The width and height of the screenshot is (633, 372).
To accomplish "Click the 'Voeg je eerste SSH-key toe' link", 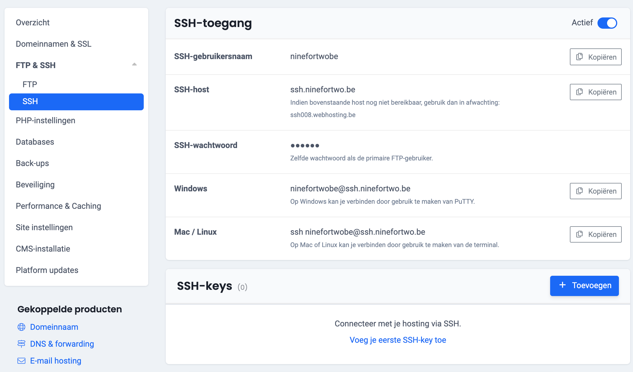I will click(398, 340).
